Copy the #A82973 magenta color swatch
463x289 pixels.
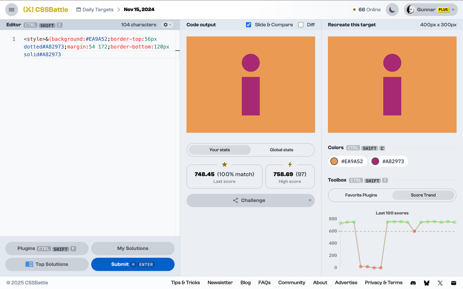point(389,161)
